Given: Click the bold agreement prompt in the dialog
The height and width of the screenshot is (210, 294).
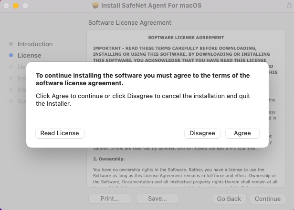Looking at the screenshot, I should [x=143, y=79].
